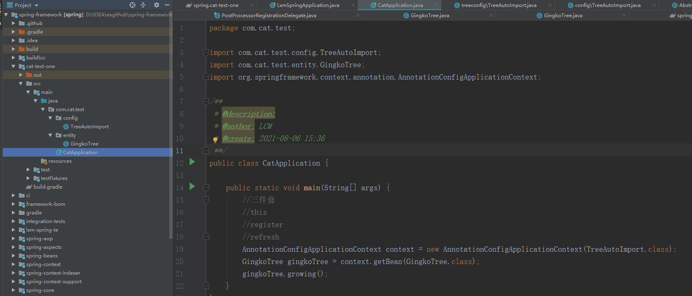The width and height of the screenshot is (692, 296).
Task: Click the growing() call on line 21
Action: pos(305,274)
